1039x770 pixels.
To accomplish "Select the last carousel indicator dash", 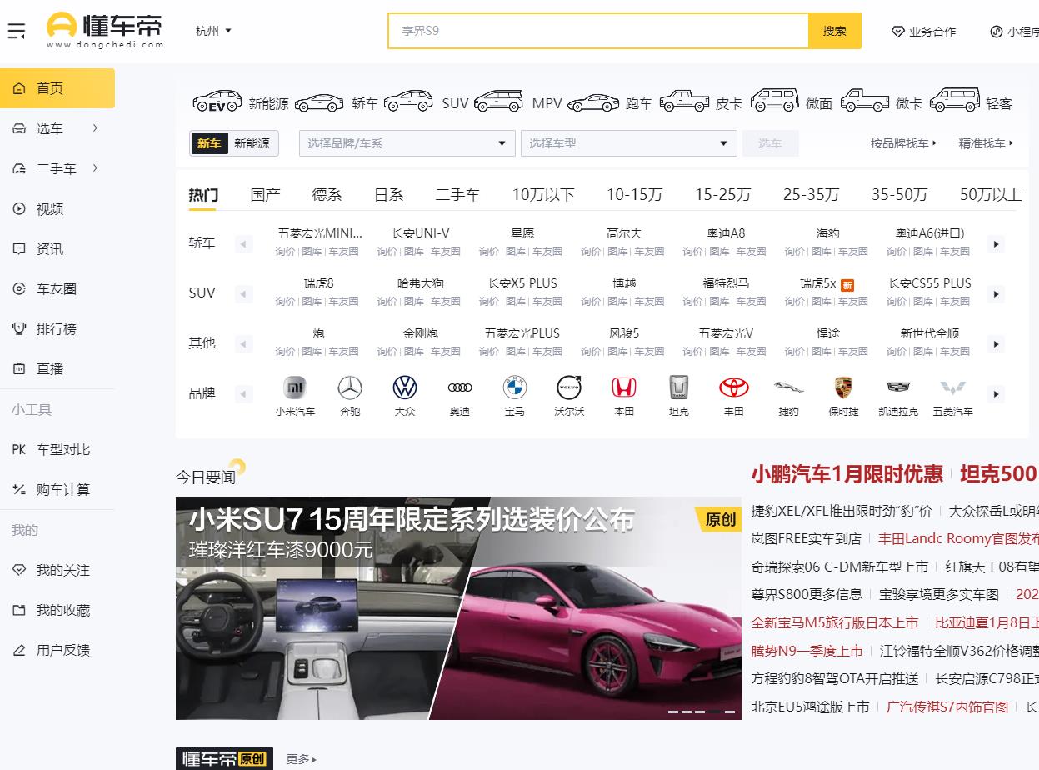I will [730, 712].
